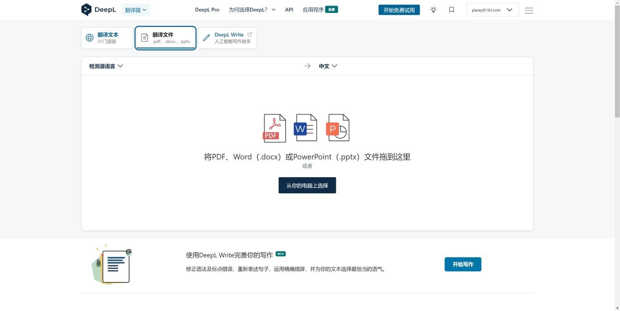The height and width of the screenshot is (311, 620).
Task: Click the external link icon by DeepL Write
Action: 250,35
